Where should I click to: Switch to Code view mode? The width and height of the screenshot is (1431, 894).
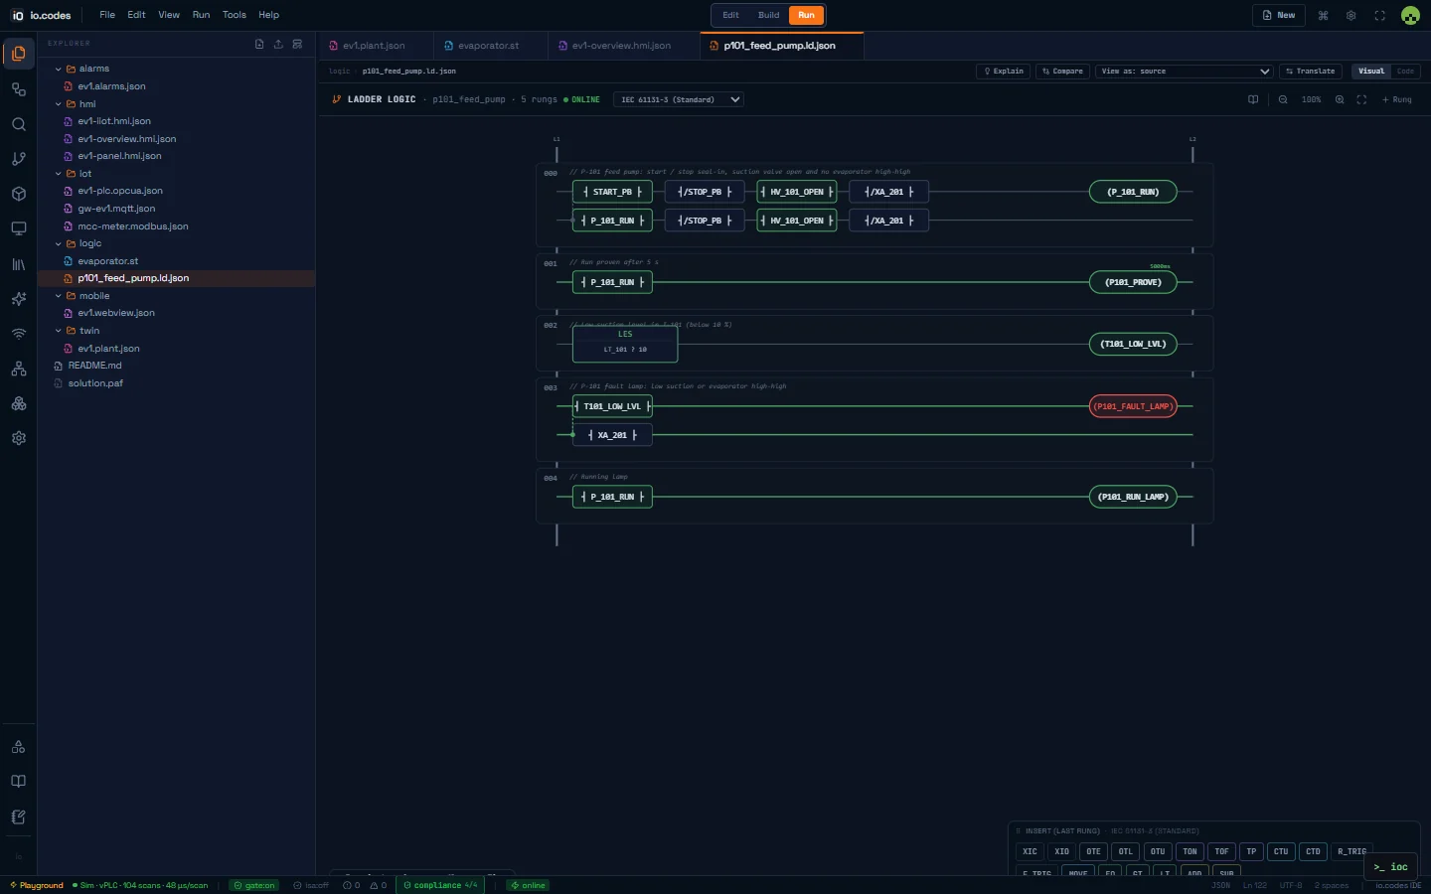1405,72
